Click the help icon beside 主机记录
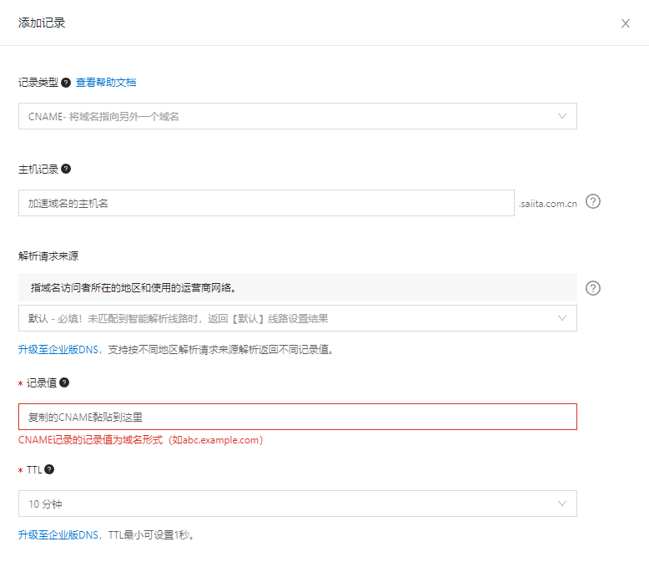This screenshot has height=567, width=649. pos(66,169)
